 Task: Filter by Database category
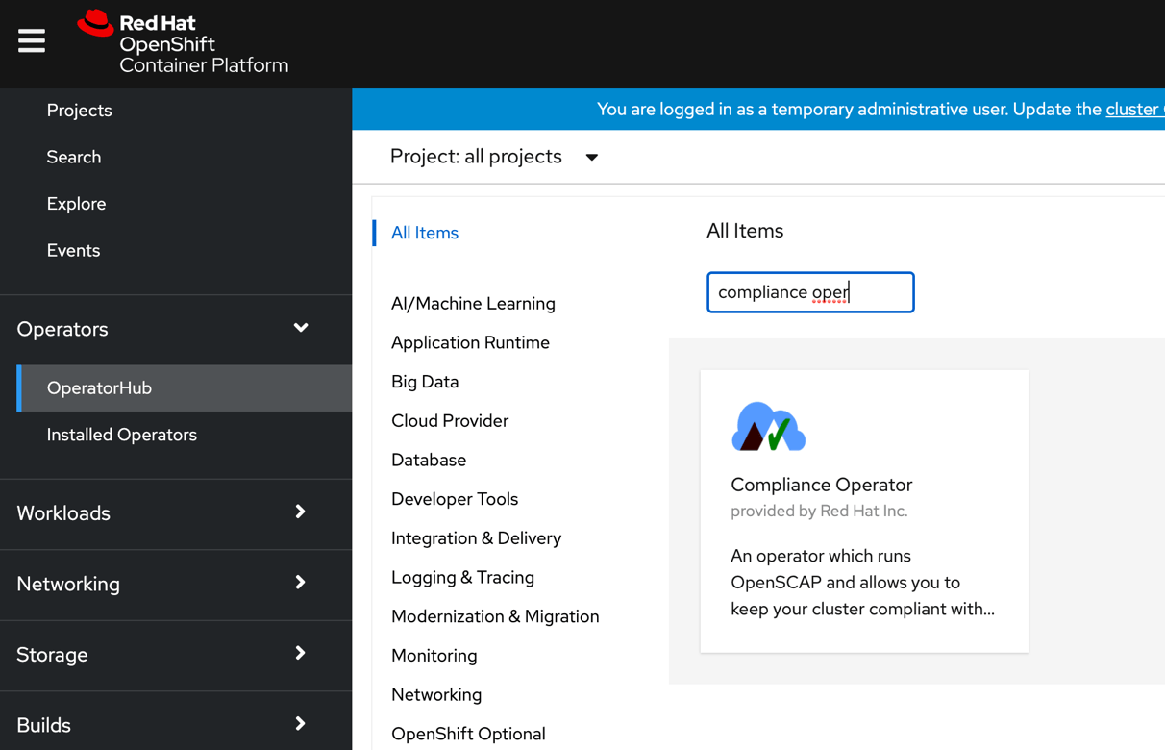coord(429,461)
